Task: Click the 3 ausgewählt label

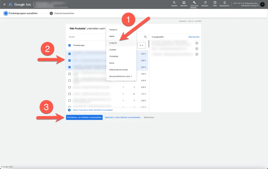Action: [x=157, y=37]
